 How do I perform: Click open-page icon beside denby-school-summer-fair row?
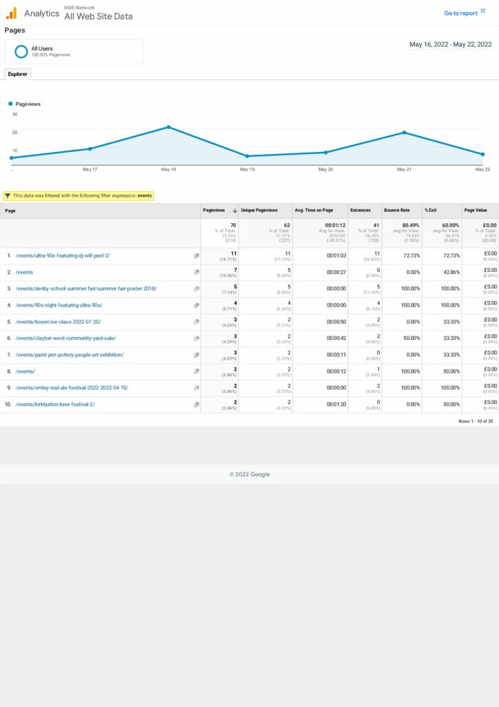[196, 289]
